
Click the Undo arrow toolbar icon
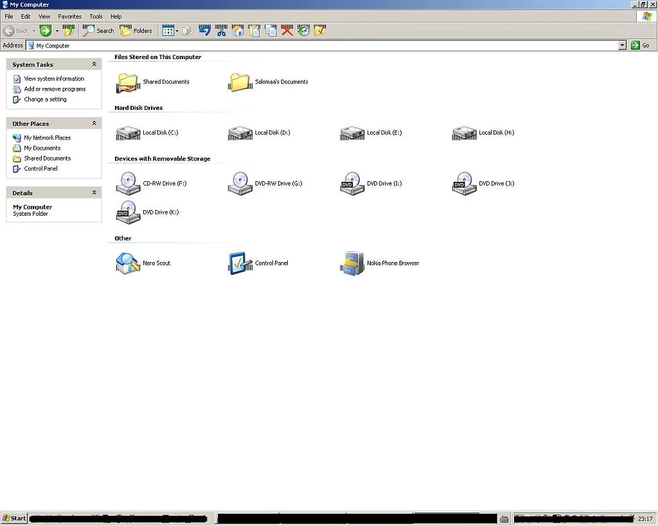click(205, 31)
